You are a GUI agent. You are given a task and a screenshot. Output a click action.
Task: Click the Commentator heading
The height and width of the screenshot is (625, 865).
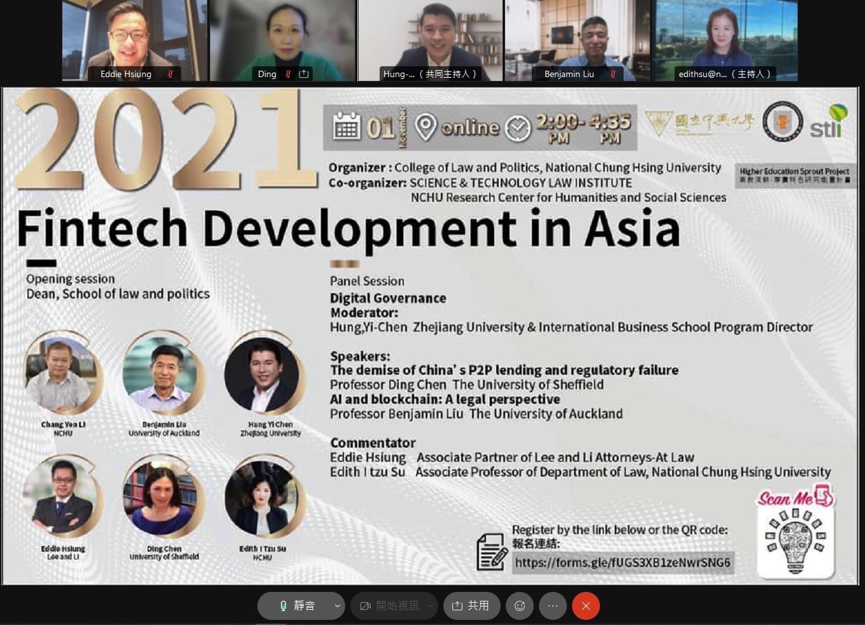[x=373, y=442]
